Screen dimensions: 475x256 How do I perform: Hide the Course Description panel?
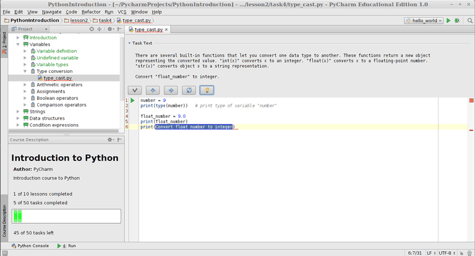119,139
